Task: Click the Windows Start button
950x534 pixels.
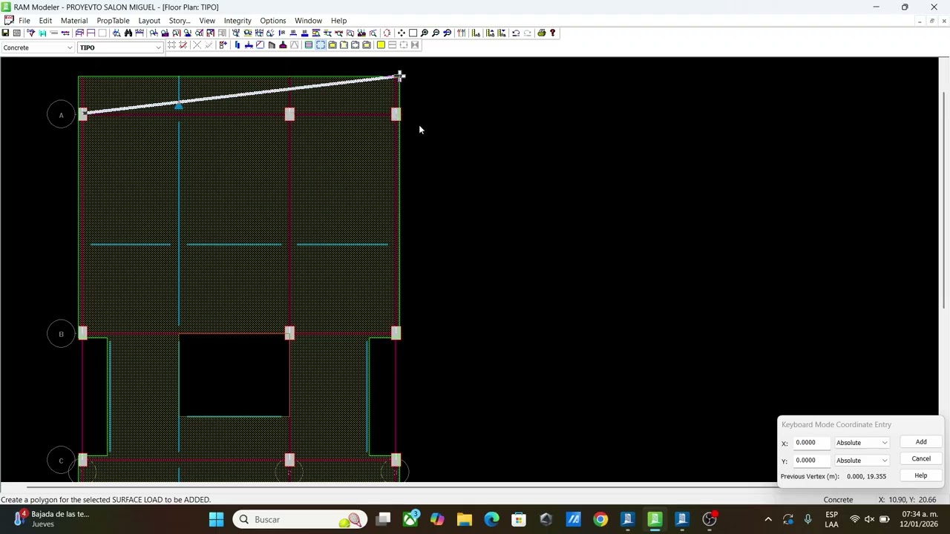Action: click(216, 519)
